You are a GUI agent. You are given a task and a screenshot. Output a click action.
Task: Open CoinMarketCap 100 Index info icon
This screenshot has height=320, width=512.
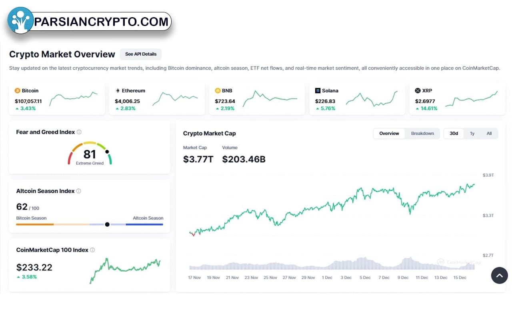(92, 250)
